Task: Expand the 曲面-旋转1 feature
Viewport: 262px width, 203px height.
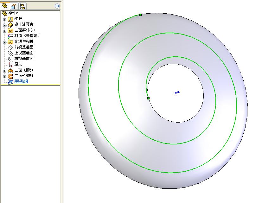Action: click(4, 71)
